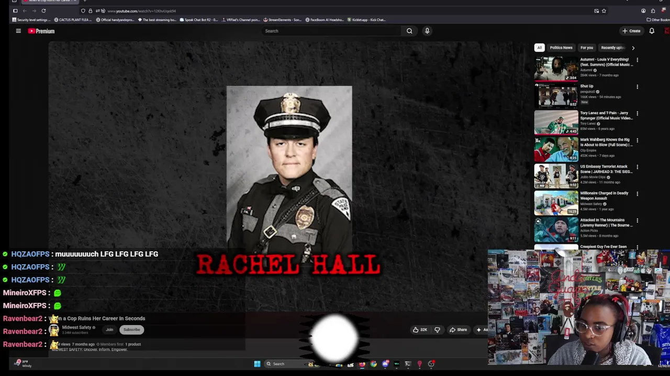
Task: Focus the YouTube search field
Action: 331,31
